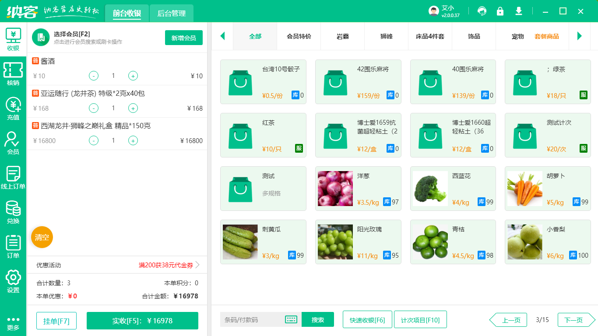
Task: Decrease quantity of 西湖龙井 狮峰之巅礼盒
Action: tap(94, 140)
